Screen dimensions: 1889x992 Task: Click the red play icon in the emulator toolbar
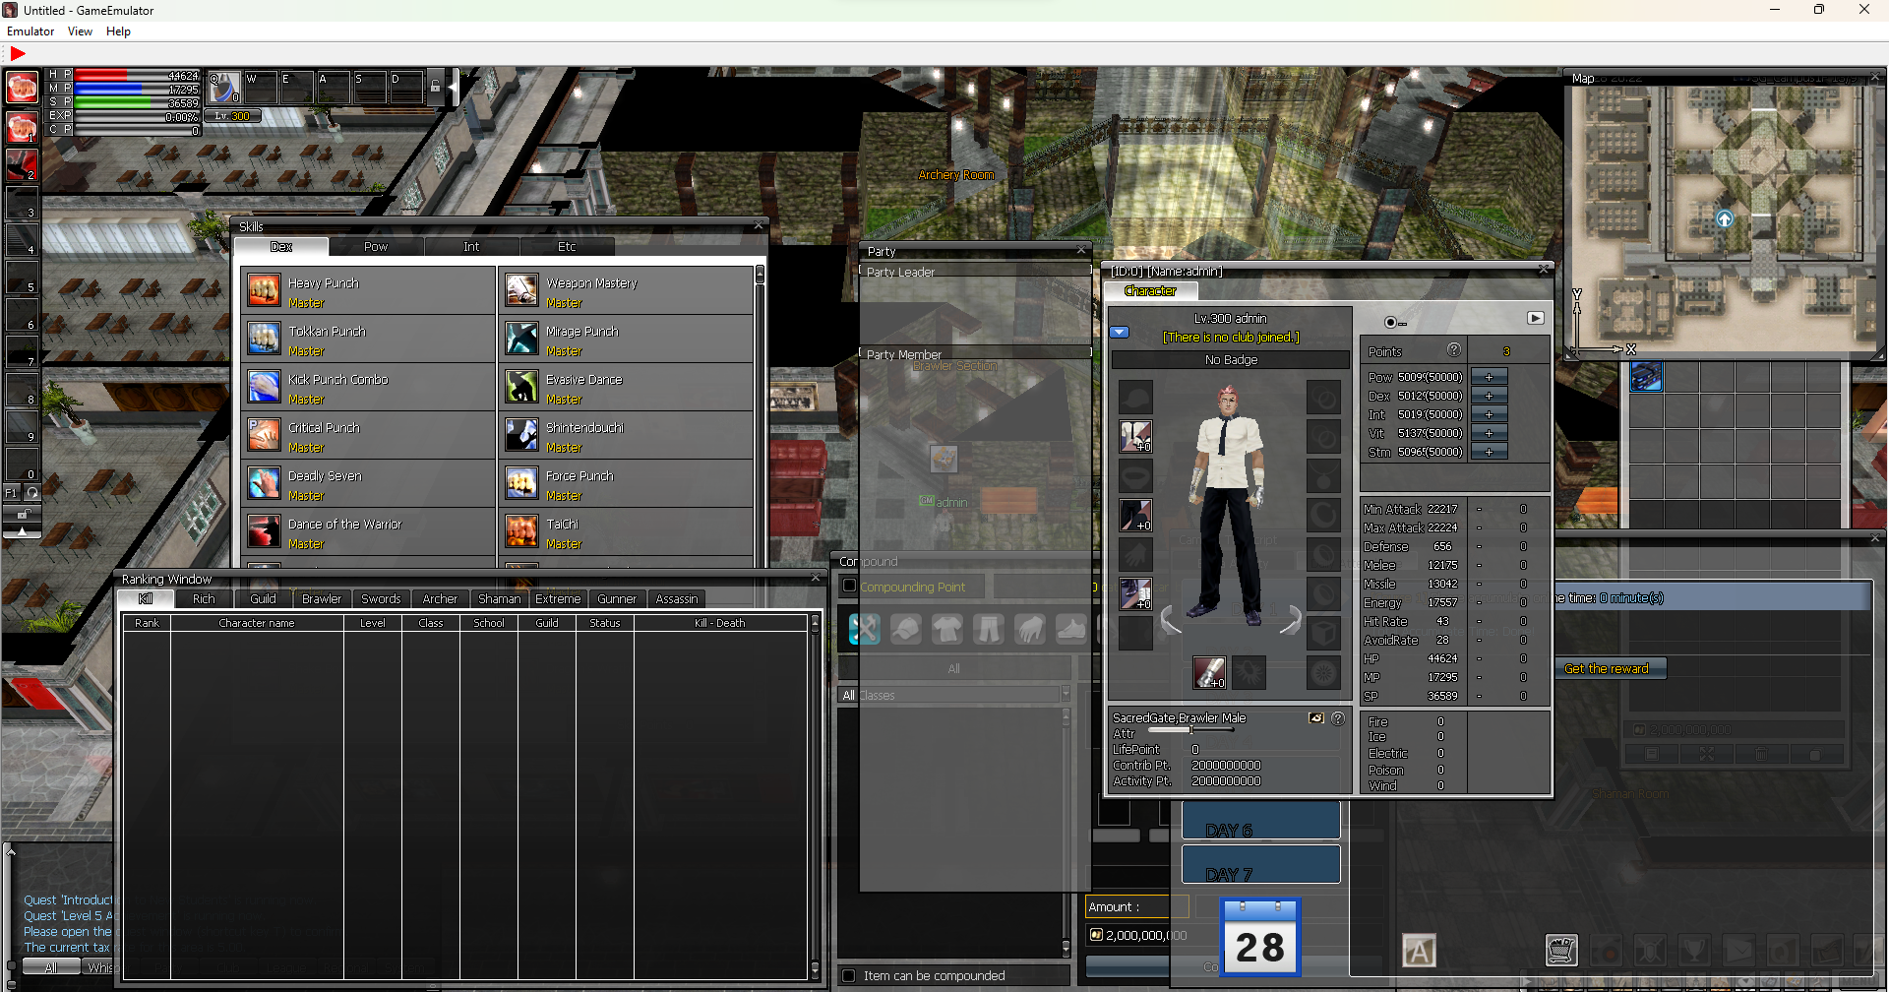(x=18, y=54)
